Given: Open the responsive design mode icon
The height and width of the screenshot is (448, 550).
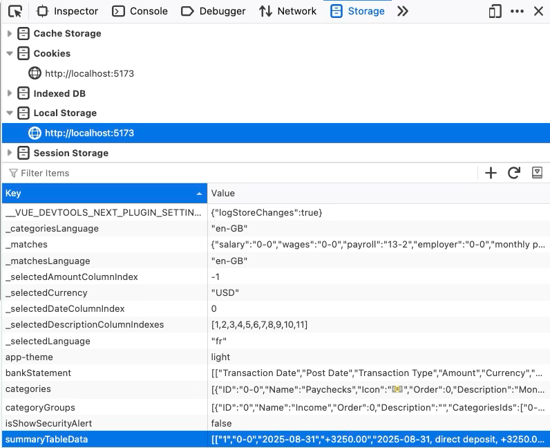Looking at the screenshot, I should pos(495,11).
